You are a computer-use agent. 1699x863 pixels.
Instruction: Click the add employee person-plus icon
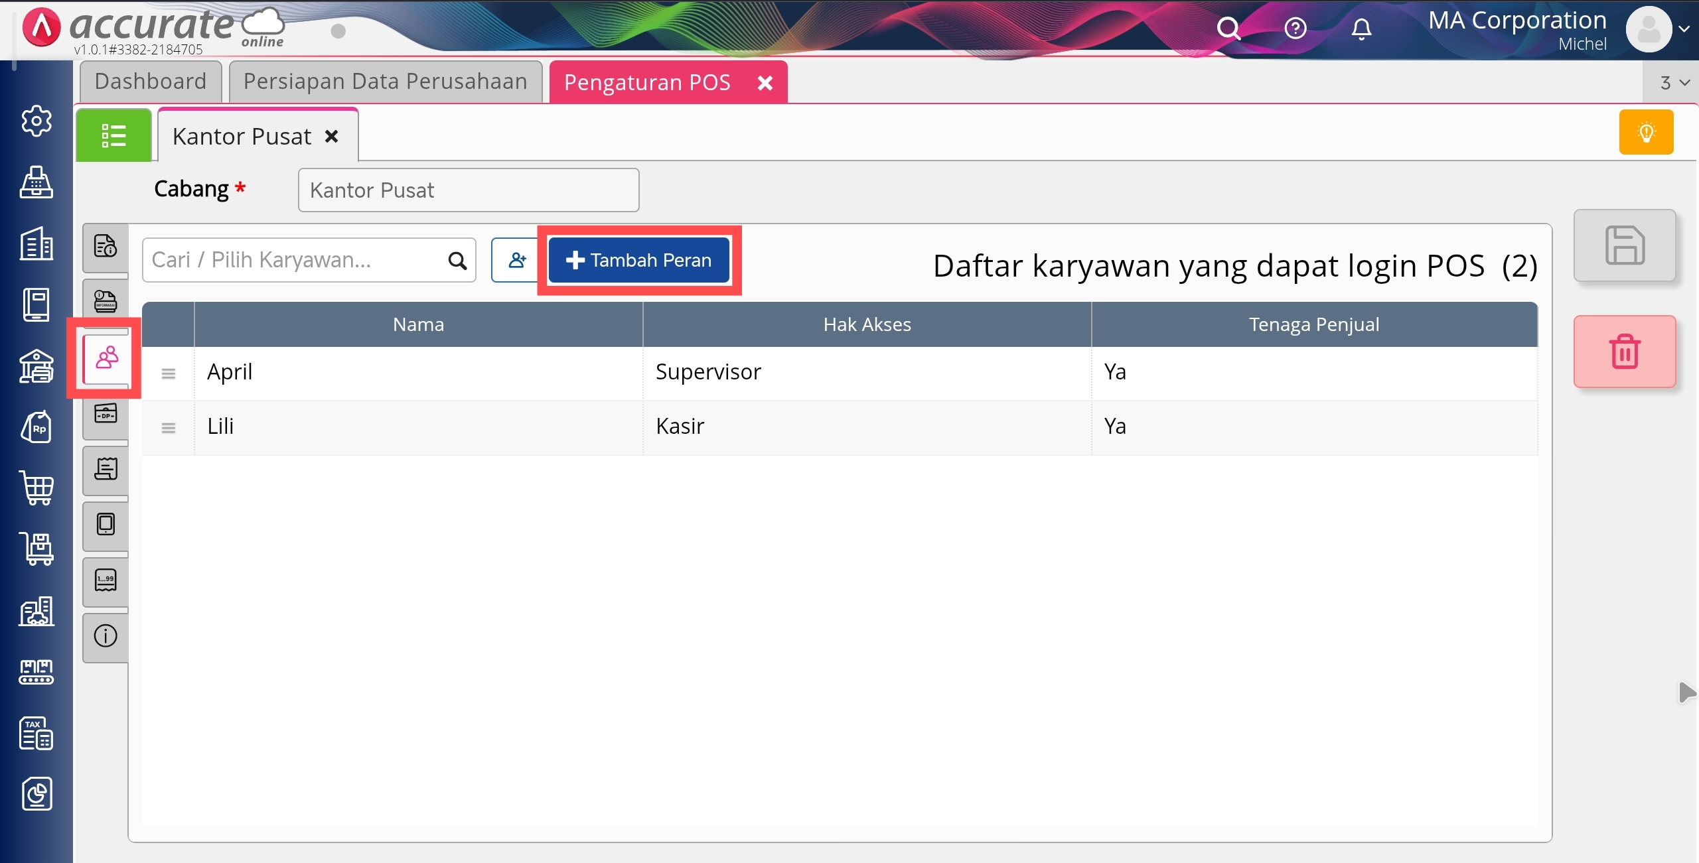[x=516, y=260]
